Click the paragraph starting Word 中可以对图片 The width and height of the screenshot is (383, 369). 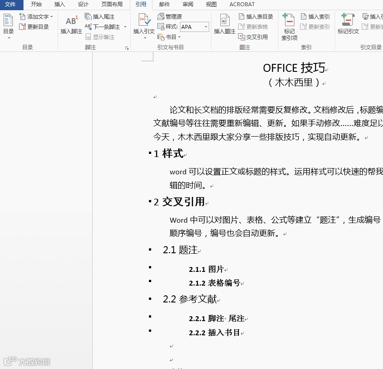[x=276, y=226]
